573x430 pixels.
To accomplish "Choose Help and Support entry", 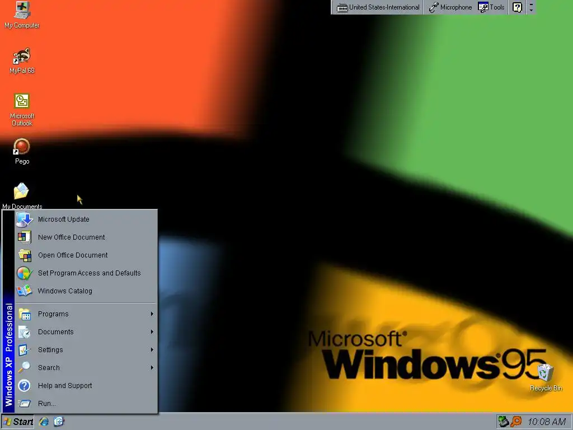I will (86, 385).
